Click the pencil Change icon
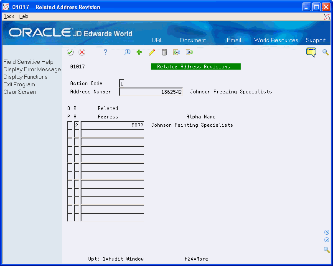The height and width of the screenshot is (266, 333). 152,52
